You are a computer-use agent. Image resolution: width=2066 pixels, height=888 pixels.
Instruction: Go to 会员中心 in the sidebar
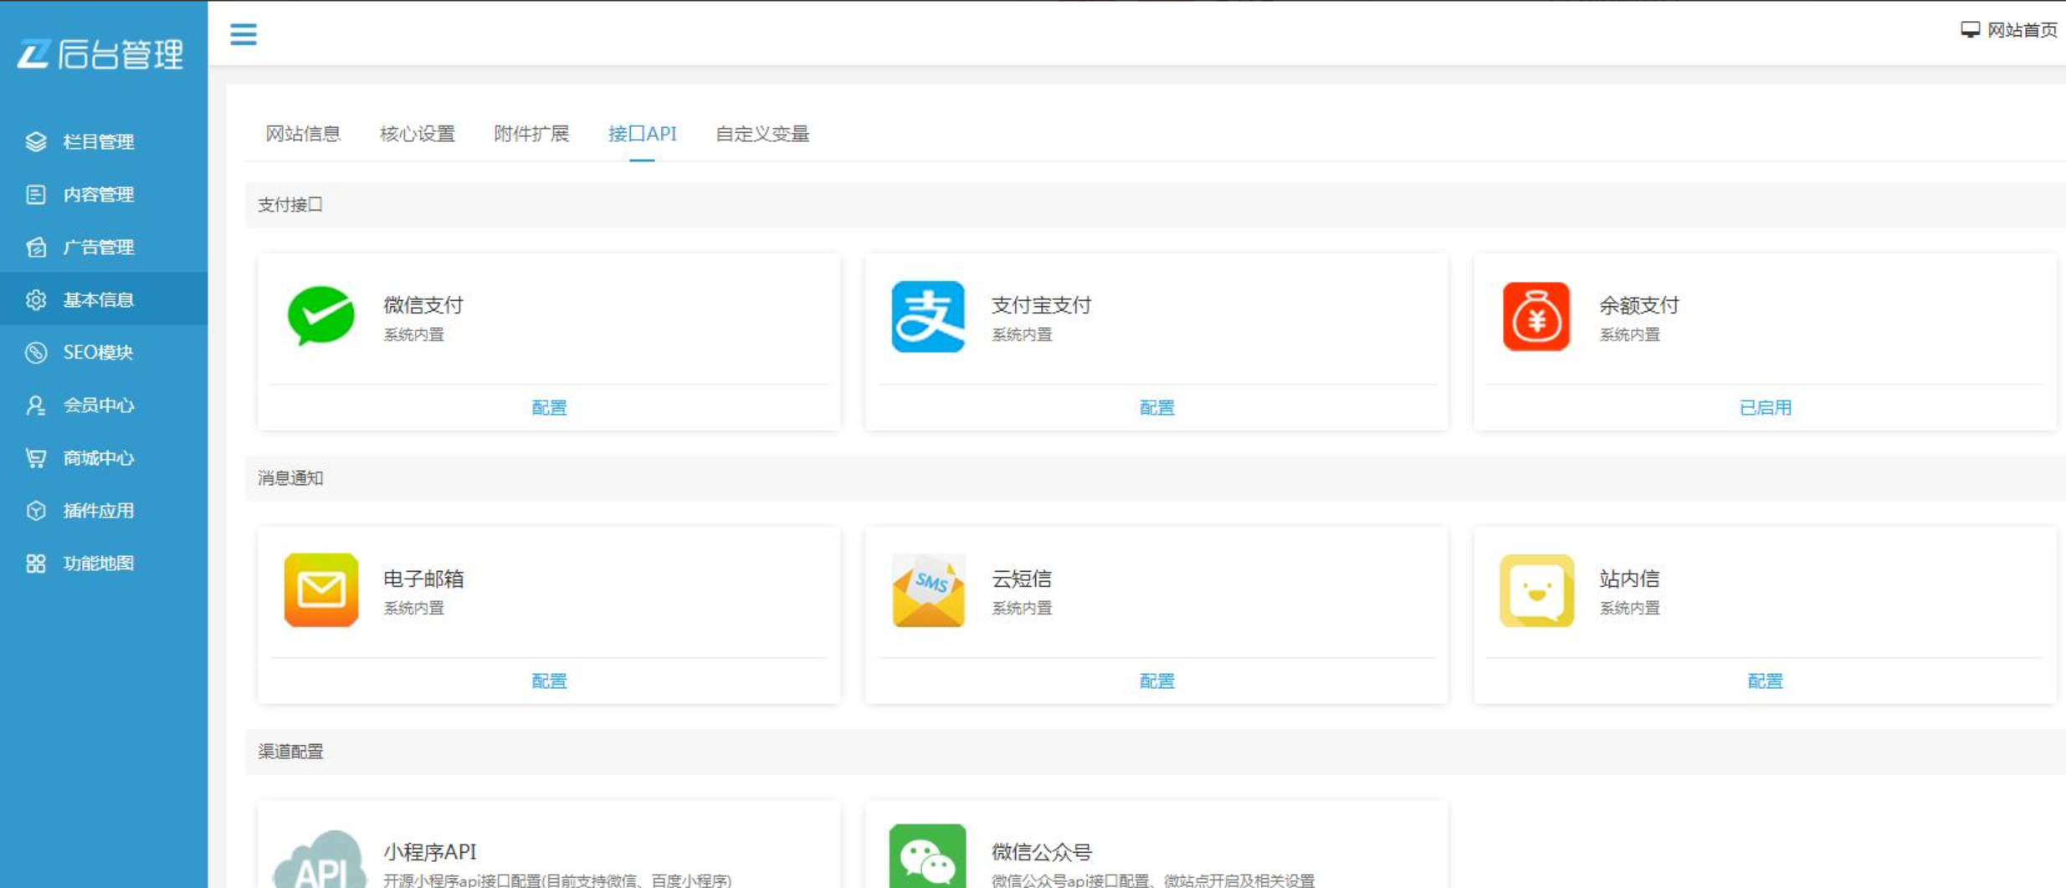104,405
